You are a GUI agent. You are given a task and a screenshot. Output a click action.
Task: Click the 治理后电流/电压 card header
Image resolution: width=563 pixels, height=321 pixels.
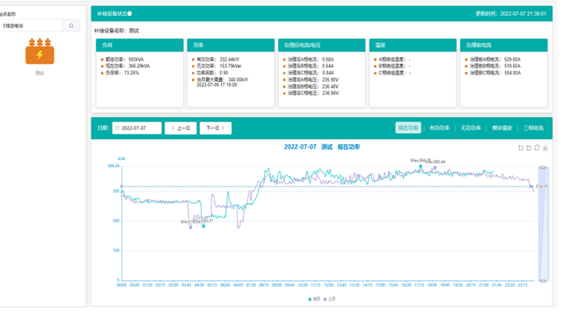[322, 45]
